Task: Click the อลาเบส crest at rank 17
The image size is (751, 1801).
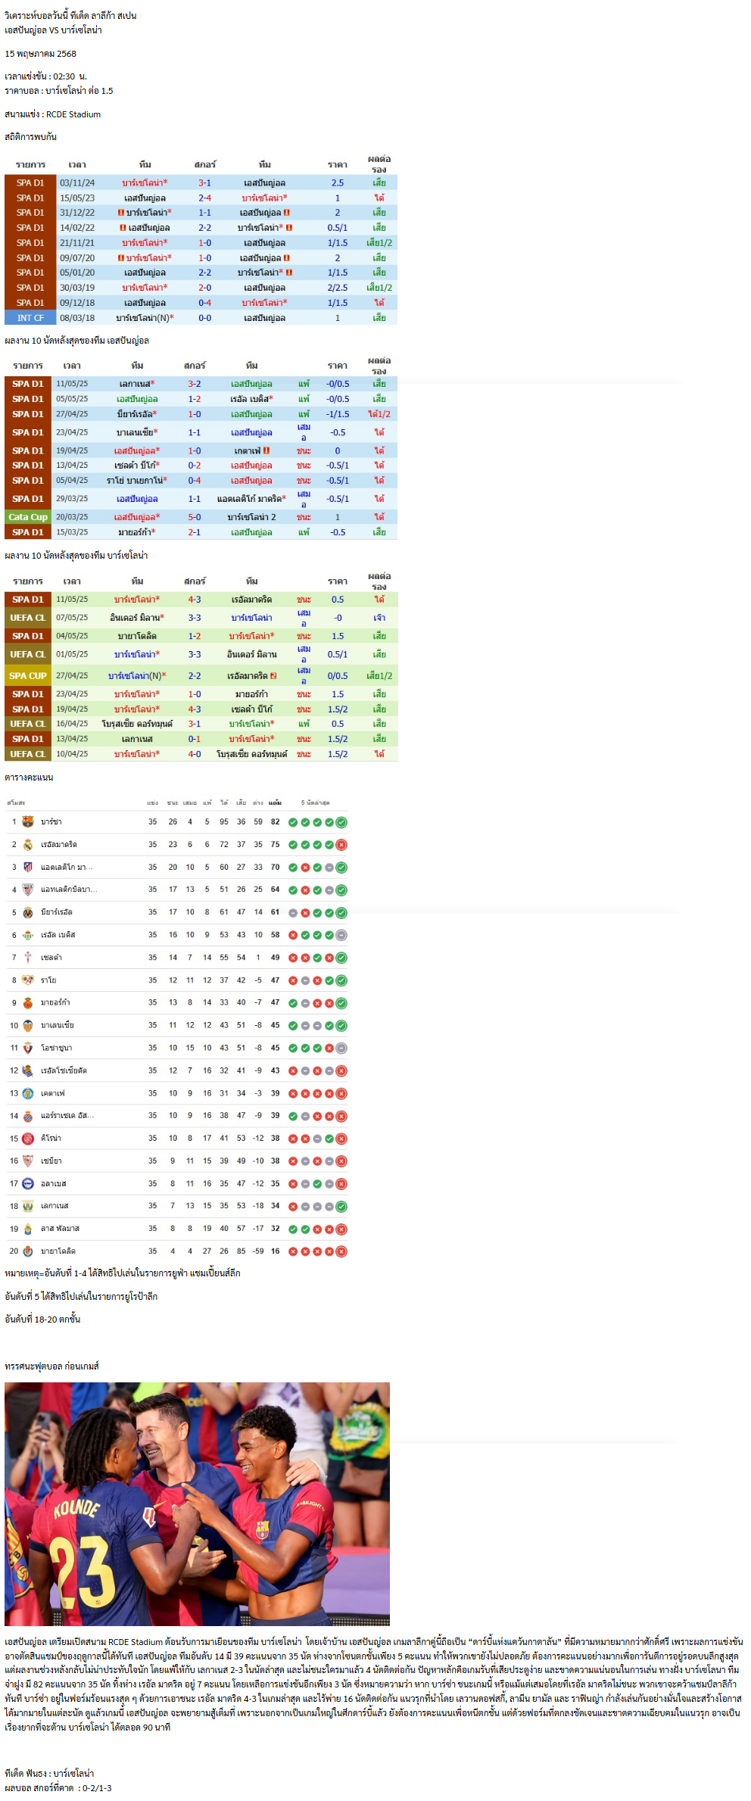Action: coord(28,1183)
